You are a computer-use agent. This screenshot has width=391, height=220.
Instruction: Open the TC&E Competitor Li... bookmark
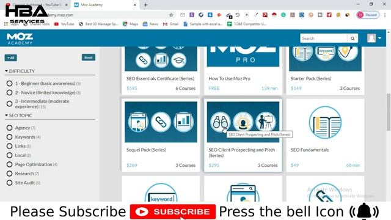[x=247, y=24]
